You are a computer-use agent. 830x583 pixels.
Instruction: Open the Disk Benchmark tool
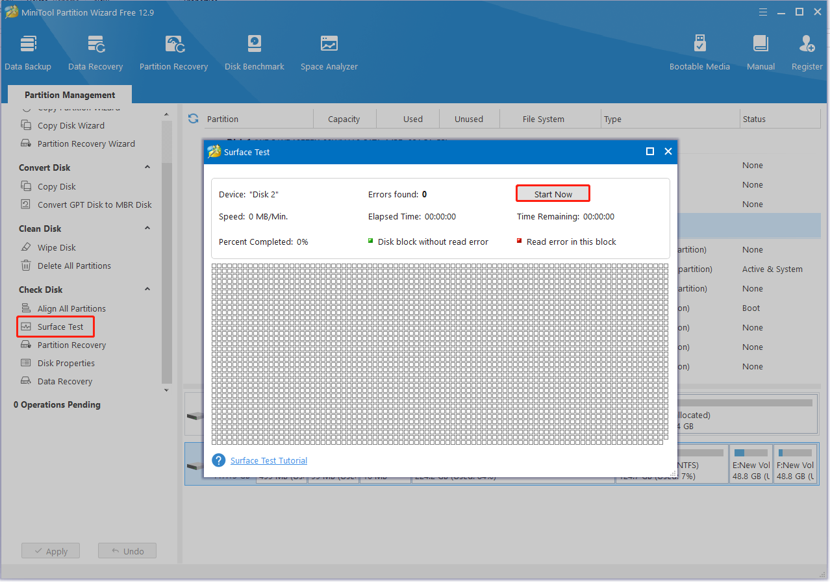click(254, 53)
